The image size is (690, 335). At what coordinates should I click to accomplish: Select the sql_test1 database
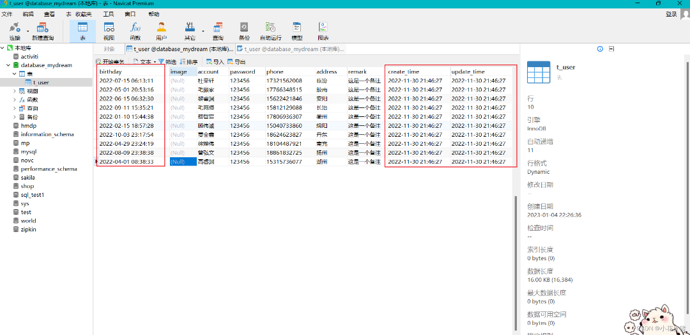click(x=32, y=194)
